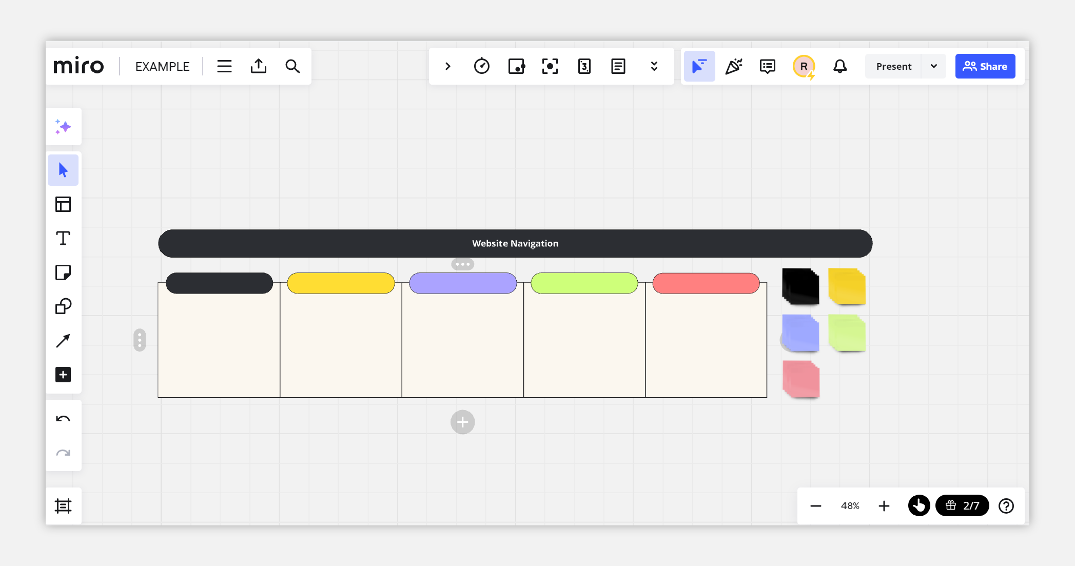Click the EXAMPLE board title
The height and width of the screenshot is (566, 1075).
(x=162, y=66)
